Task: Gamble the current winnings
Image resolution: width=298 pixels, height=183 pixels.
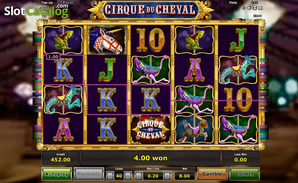Action: 212,174
